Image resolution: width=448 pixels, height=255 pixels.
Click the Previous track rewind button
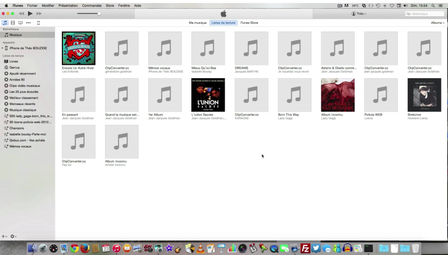coord(22,13)
